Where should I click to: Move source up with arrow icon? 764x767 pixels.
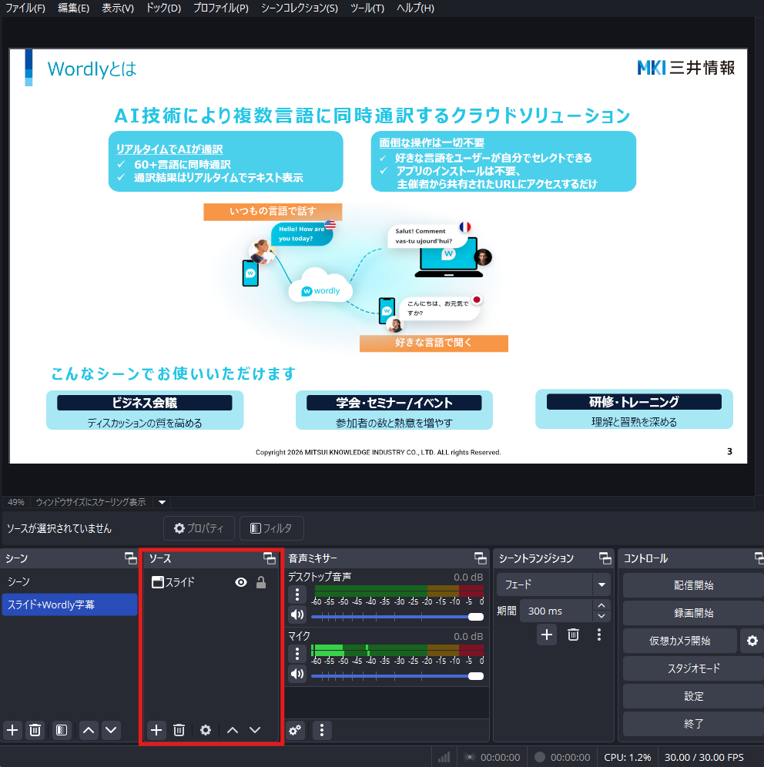coord(232,730)
